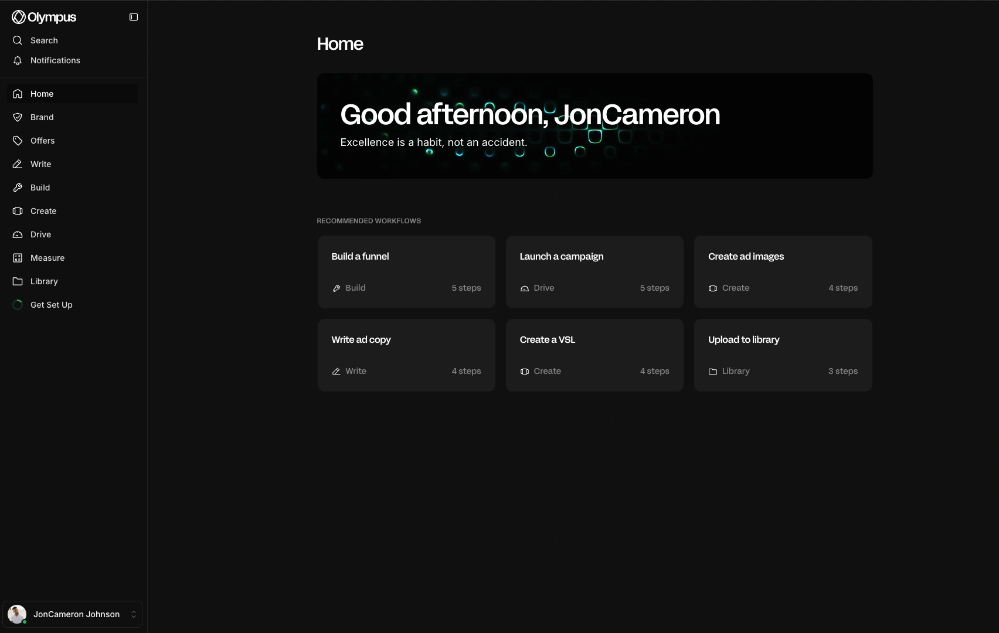This screenshot has height=633, width=999.
Task: Click the Get Set Up progress ring
Action: point(18,305)
